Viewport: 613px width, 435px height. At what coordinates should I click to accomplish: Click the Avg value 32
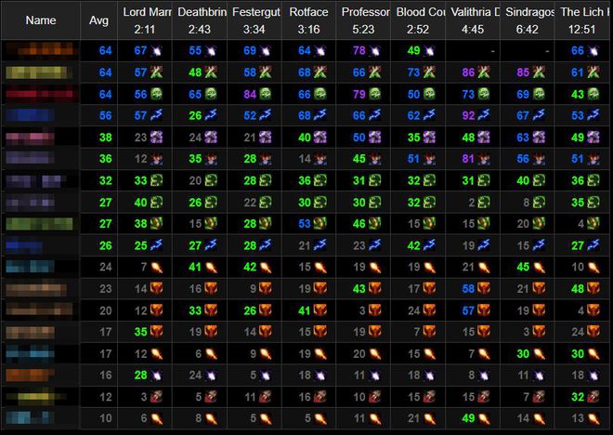pyautogui.click(x=105, y=180)
